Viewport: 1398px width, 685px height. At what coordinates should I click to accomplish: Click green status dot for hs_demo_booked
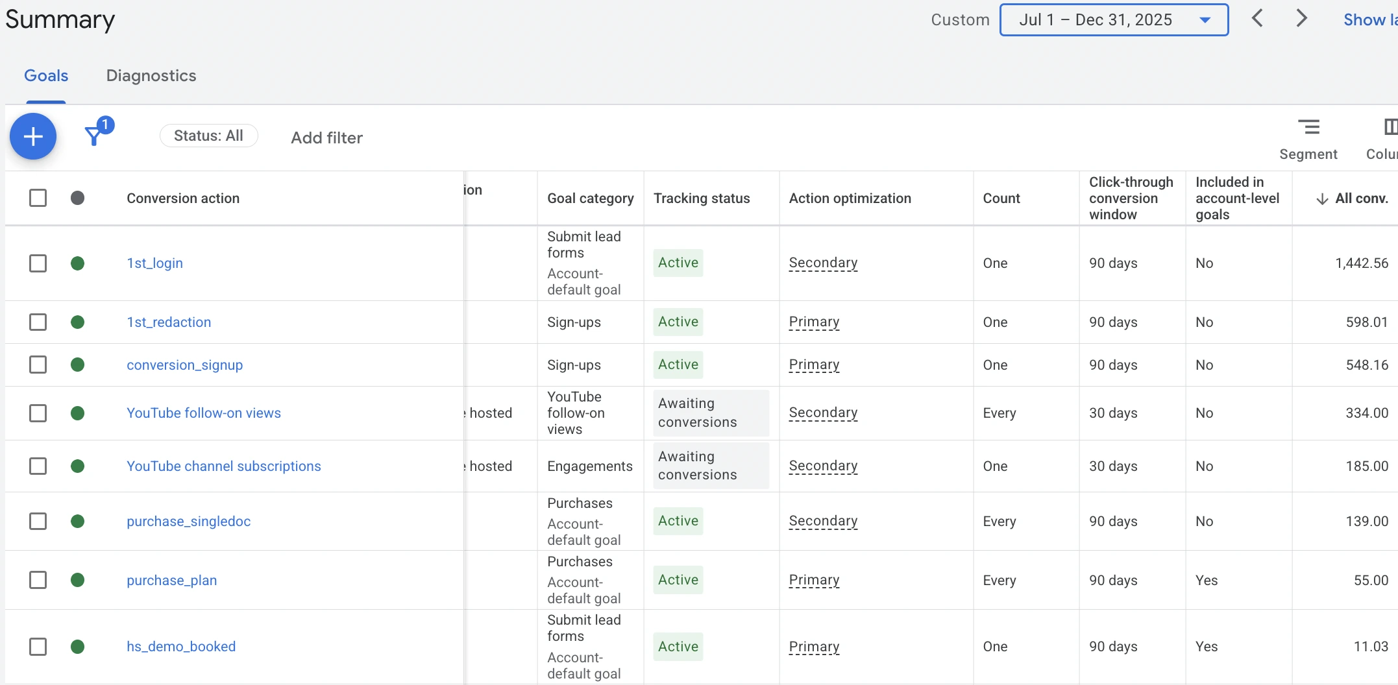click(x=77, y=646)
